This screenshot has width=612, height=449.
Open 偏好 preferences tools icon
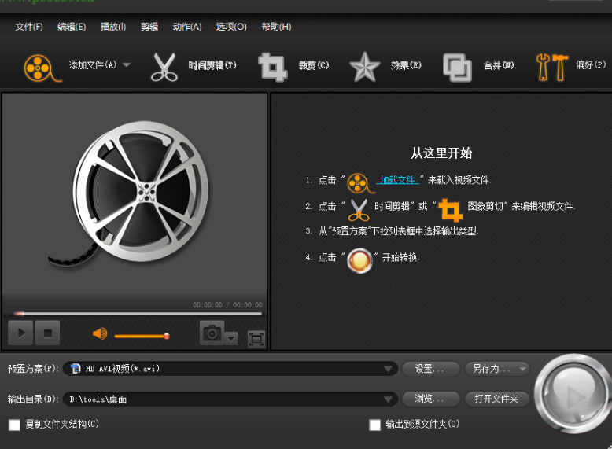click(551, 67)
